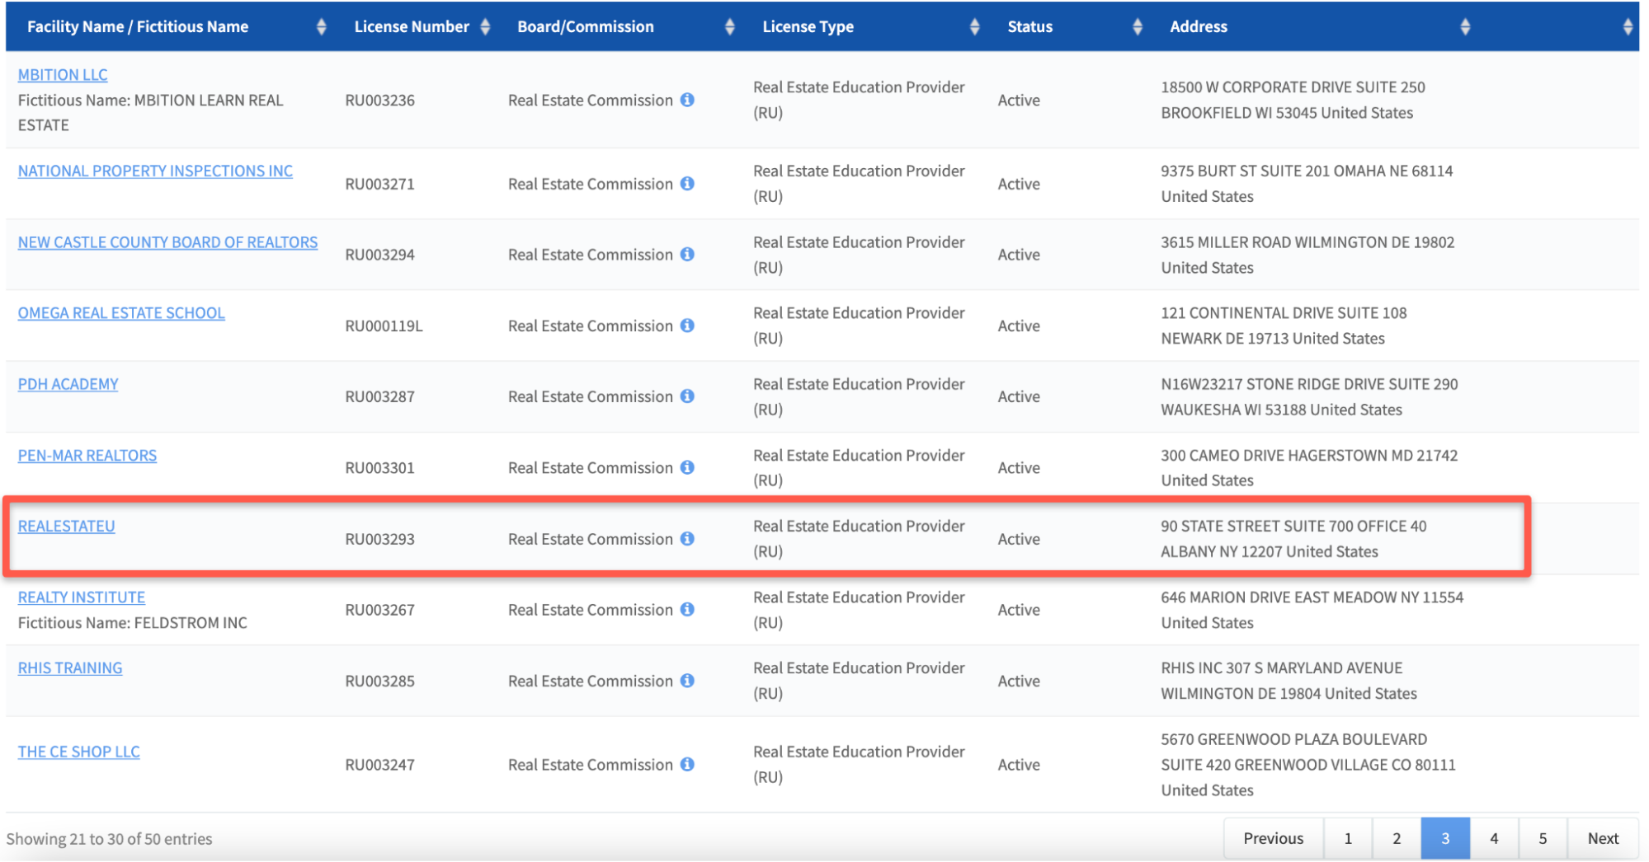The height and width of the screenshot is (862, 1649).
Task: Sort by Board/Commission column arrows
Action: click(729, 26)
